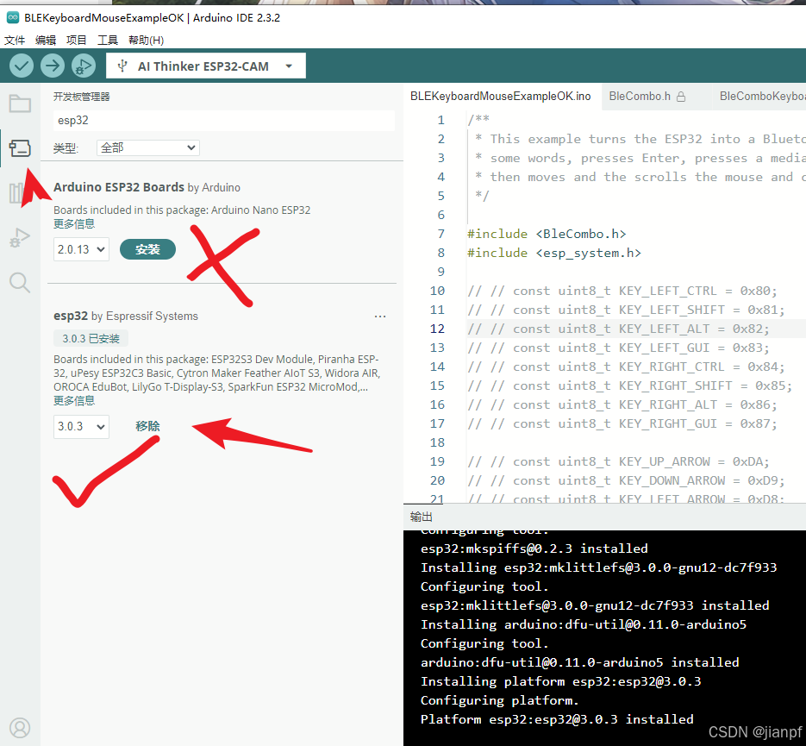Click line number 12 in gutter
Image resolution: width=806 pixels, height=746 pixels.
[437, 329]
